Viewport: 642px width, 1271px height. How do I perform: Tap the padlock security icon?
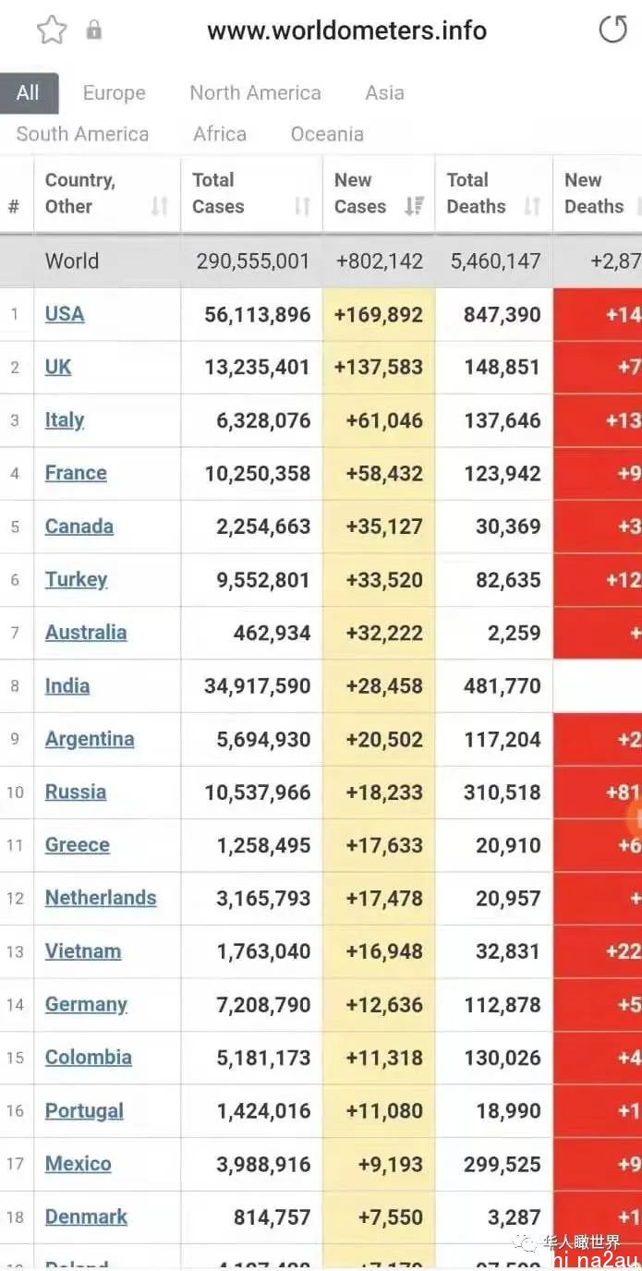93,30
